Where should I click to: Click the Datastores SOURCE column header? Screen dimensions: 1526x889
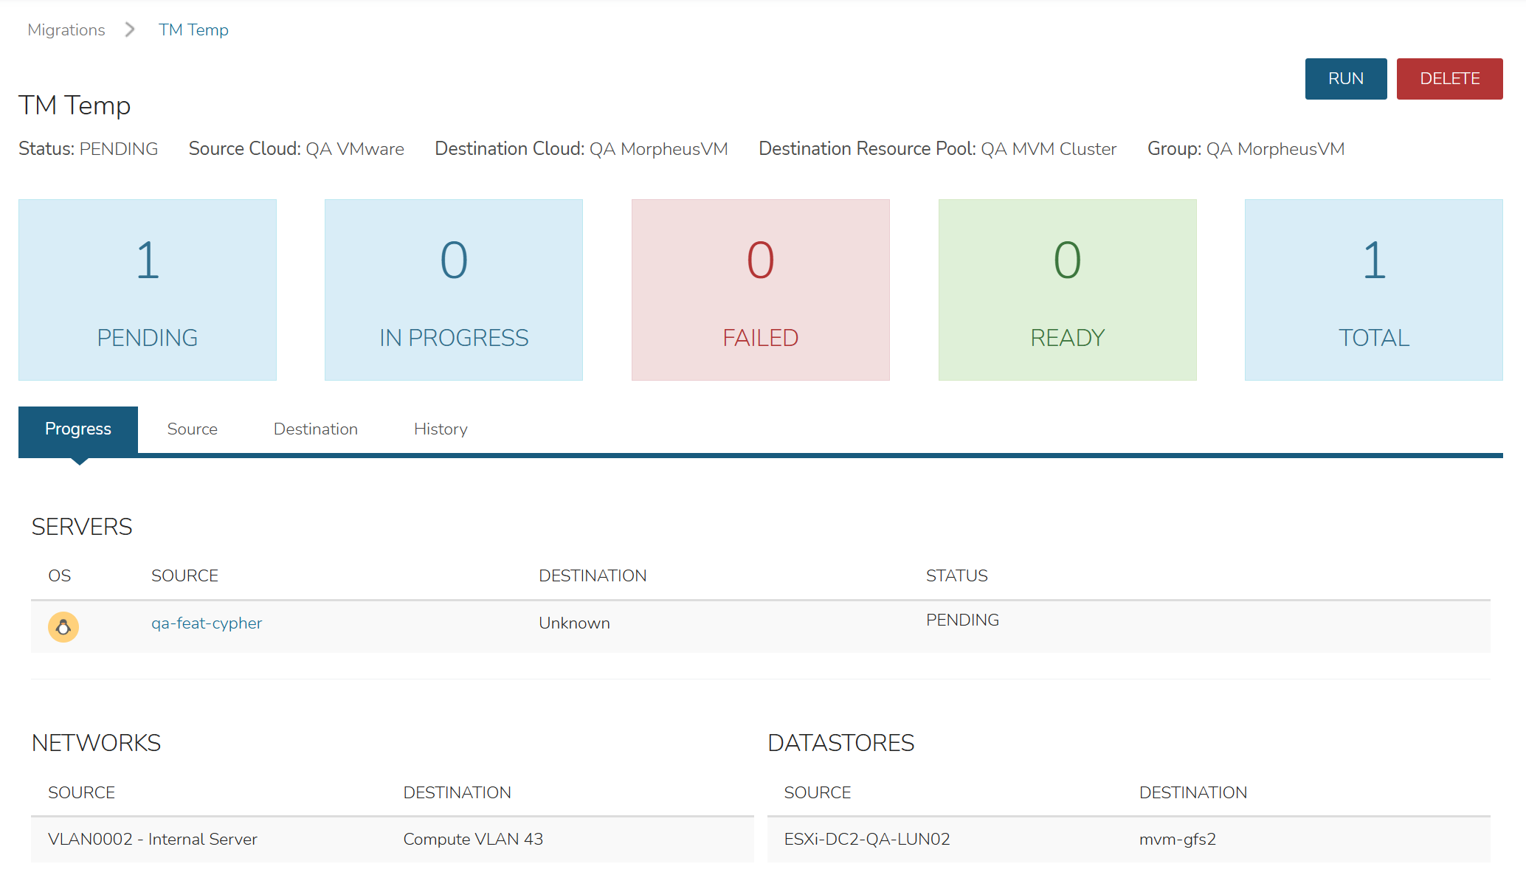817,793
